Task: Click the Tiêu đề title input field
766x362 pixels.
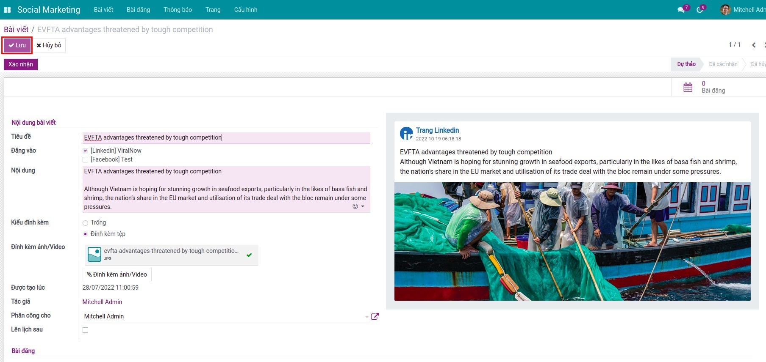Action: (x=226, y=137)
